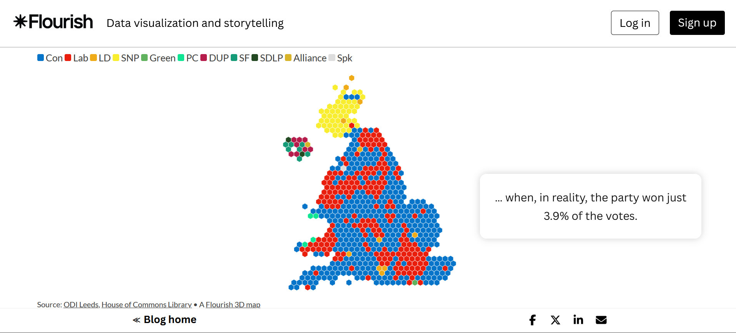Open the Flourish 3D map link

point(233,305)
